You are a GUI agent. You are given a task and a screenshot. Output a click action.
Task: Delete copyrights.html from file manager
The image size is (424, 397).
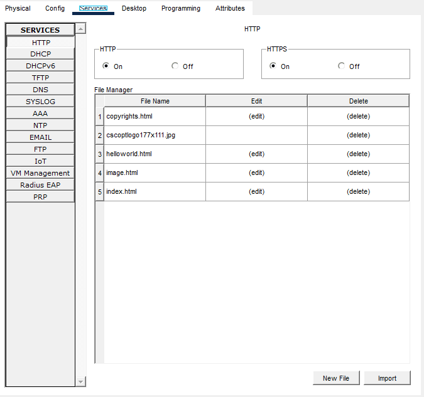[x=358, y=116]
